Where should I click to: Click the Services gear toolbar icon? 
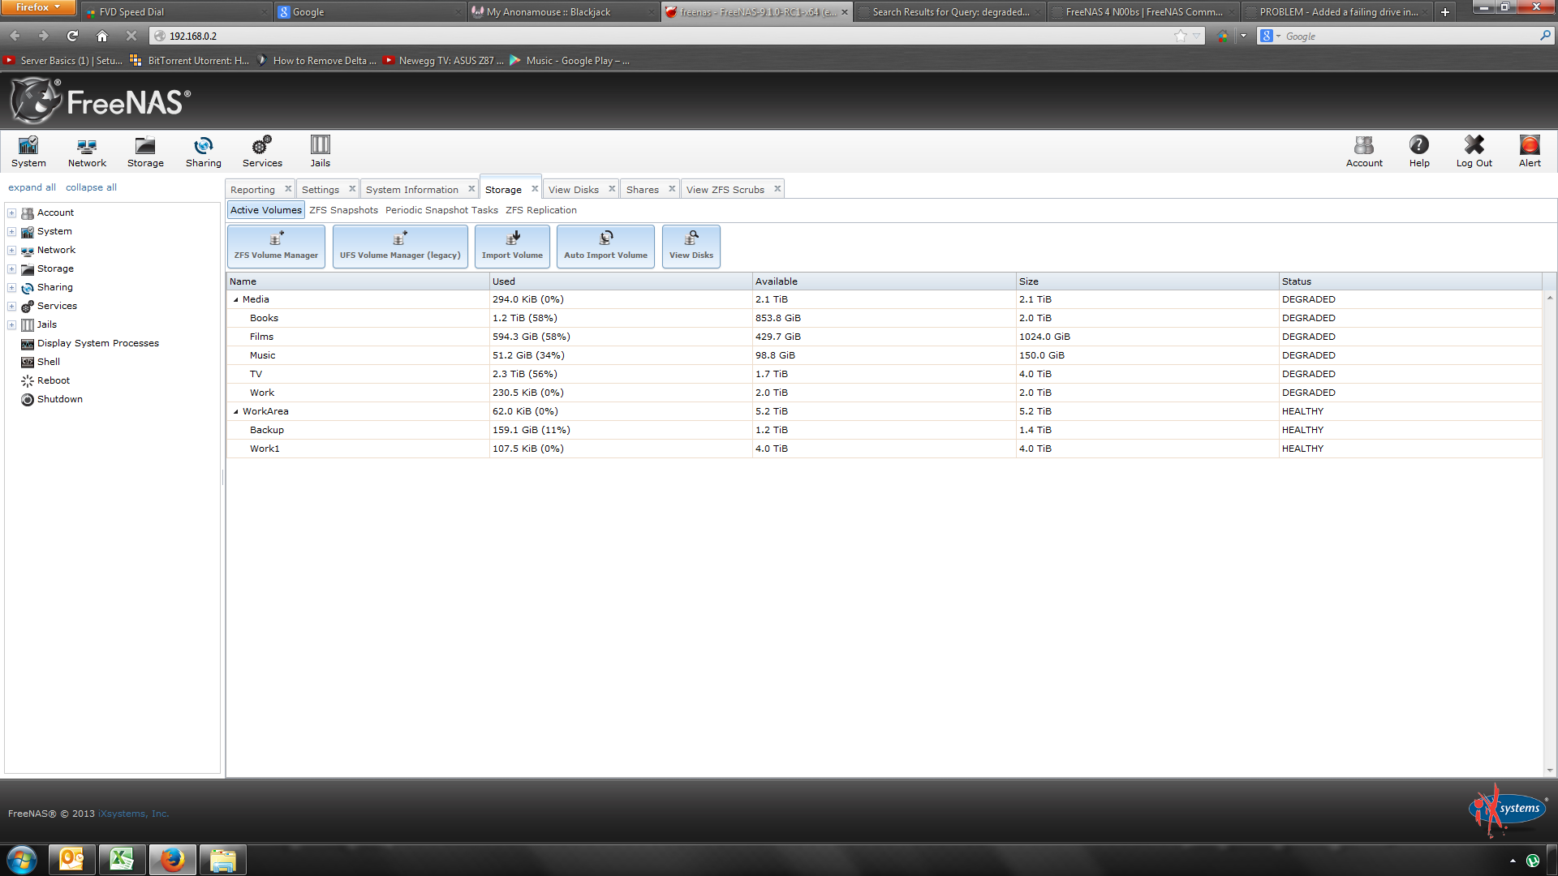point(261,146)
